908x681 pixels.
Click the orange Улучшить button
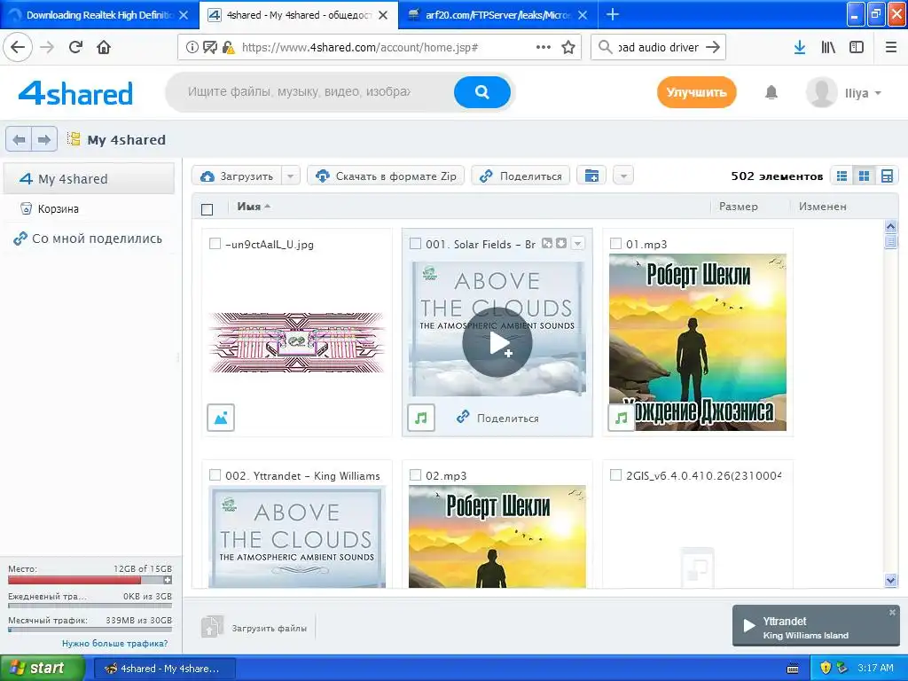pos(696,92)
